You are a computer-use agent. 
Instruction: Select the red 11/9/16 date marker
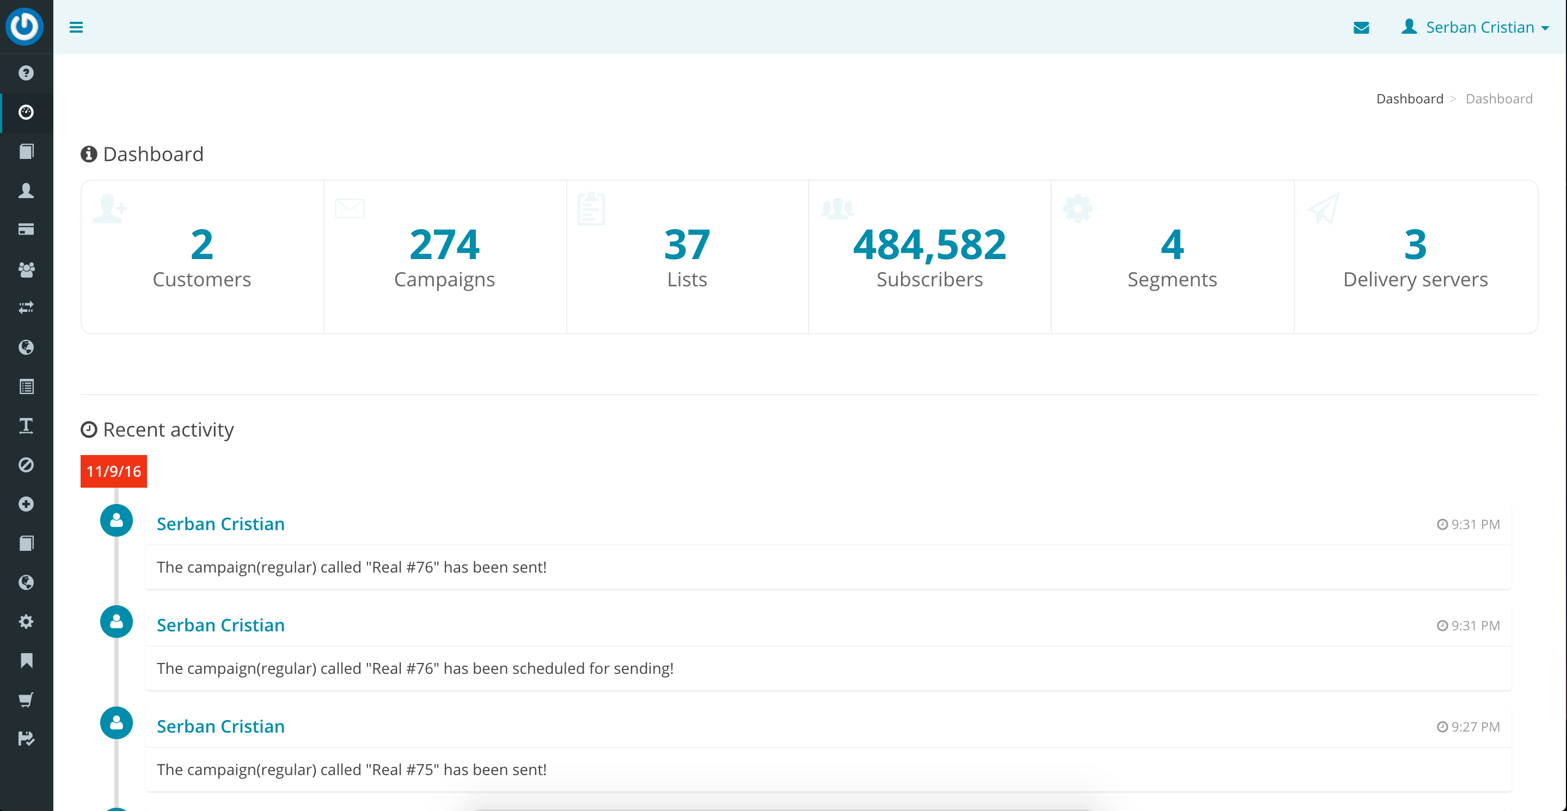[x=113, y=471]
